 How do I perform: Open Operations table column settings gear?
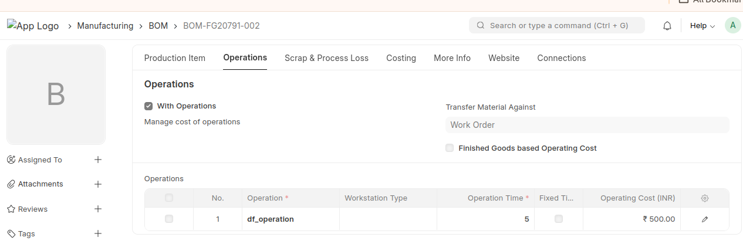[x=705, y=198]
